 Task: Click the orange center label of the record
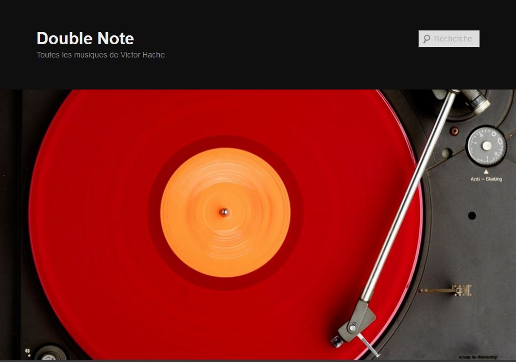pyautogui.click(x=225, y=212)
